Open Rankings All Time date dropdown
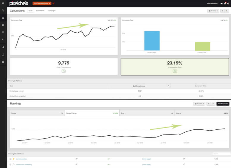231x168 pixels. (x=199, y=104)
